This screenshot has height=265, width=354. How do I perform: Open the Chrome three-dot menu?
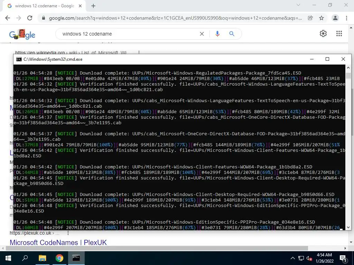[346, 18]
